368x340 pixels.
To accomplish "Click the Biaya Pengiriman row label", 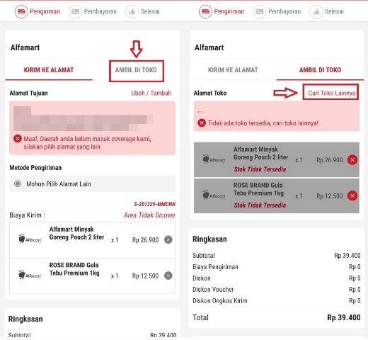I will click(215, 267).
